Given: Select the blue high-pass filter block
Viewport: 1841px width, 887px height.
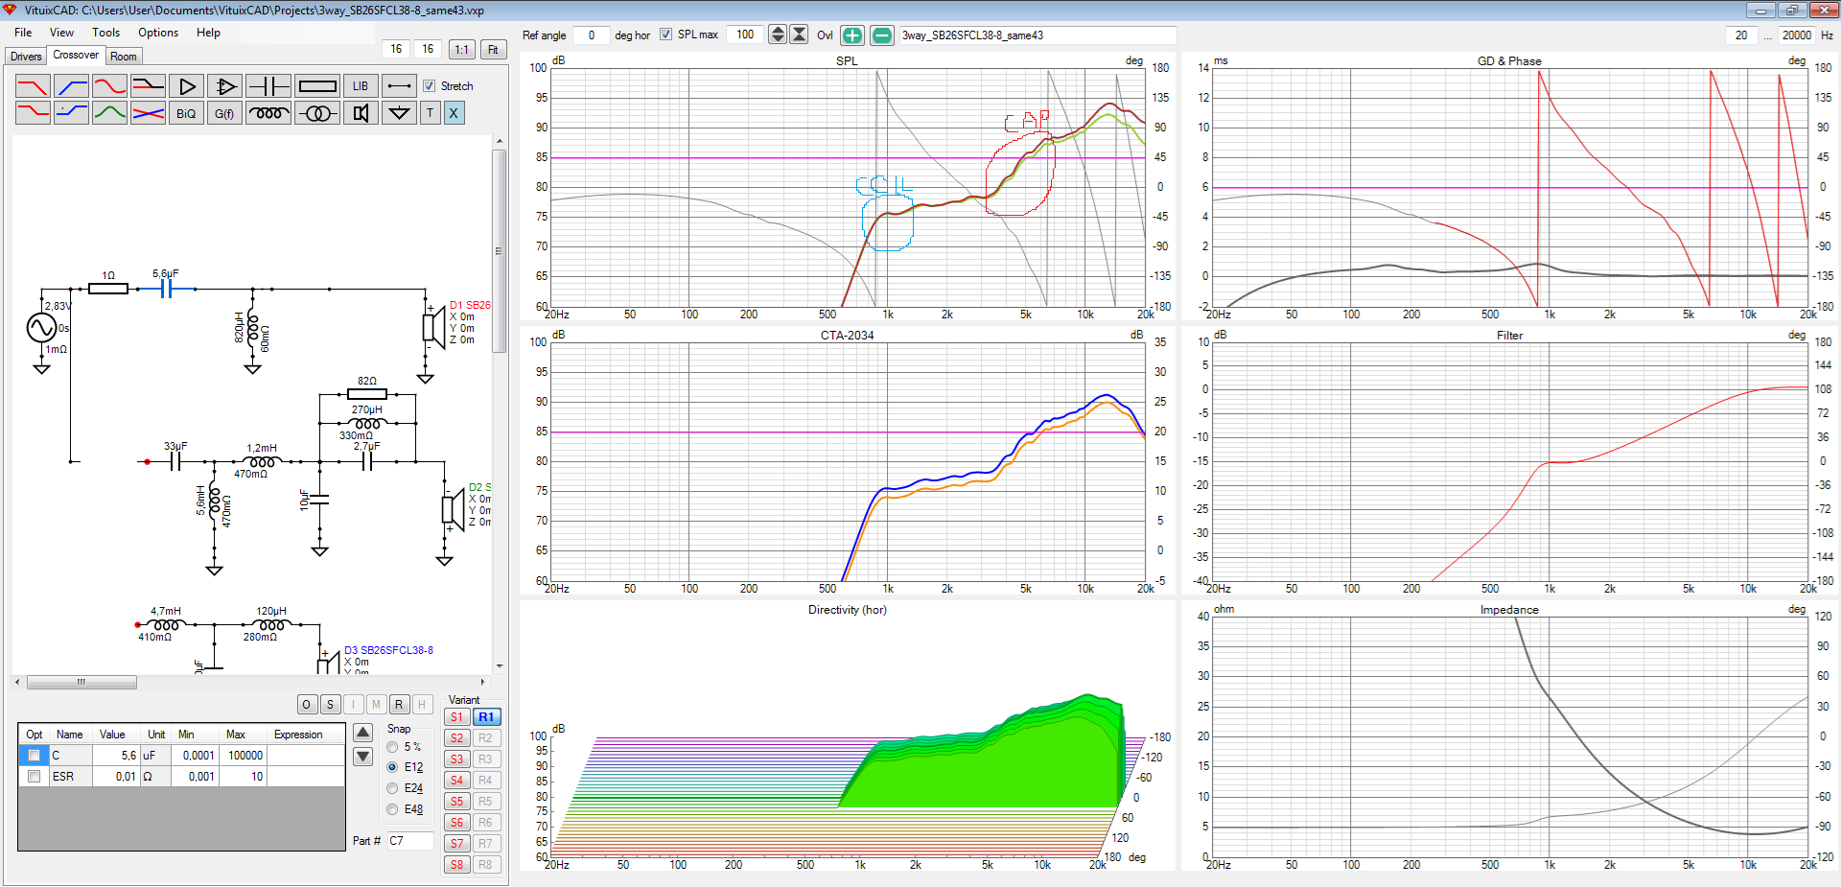Looking at the screenshot, I should pos(72,86).
